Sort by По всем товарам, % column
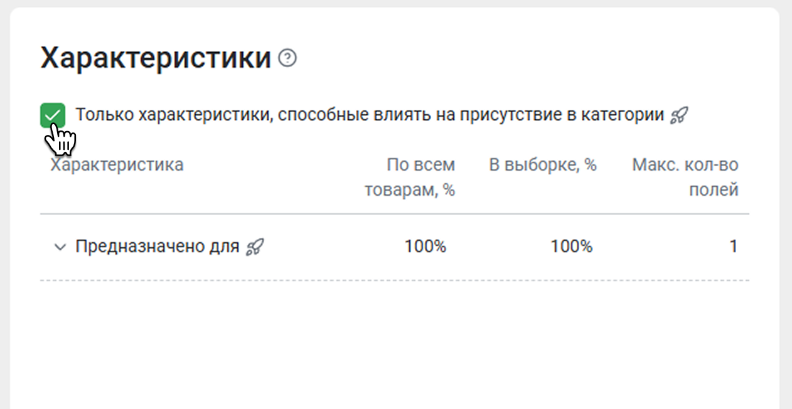This screenshot has width=792, height=409. pyautogui.click(x=410, y=178)
